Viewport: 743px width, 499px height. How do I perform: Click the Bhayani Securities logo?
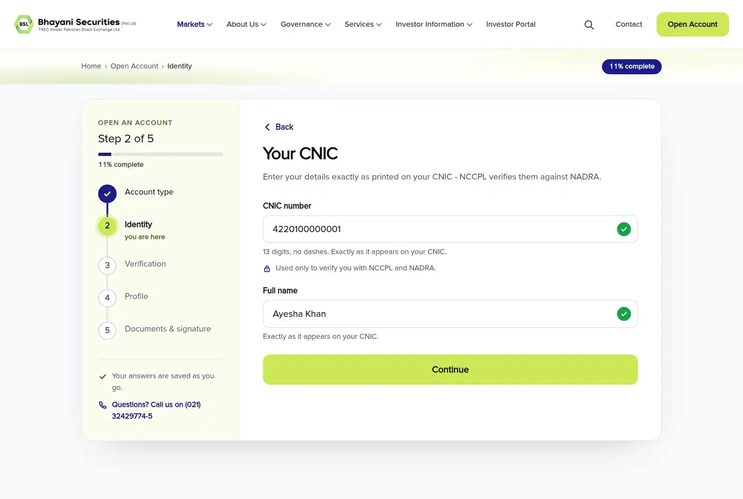pyautogui.click(x=75, y=24)
